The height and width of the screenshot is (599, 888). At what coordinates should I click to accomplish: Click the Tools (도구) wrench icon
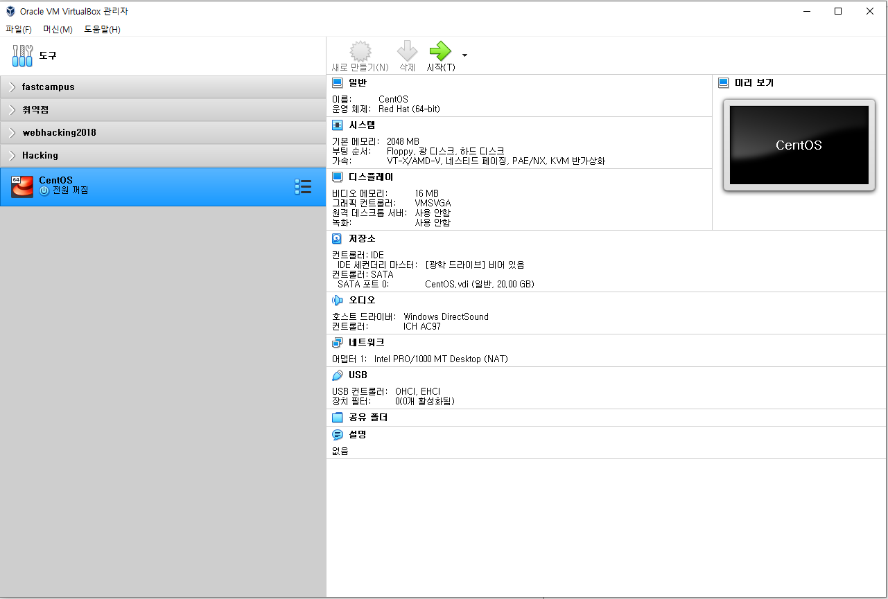click(22, 55)
